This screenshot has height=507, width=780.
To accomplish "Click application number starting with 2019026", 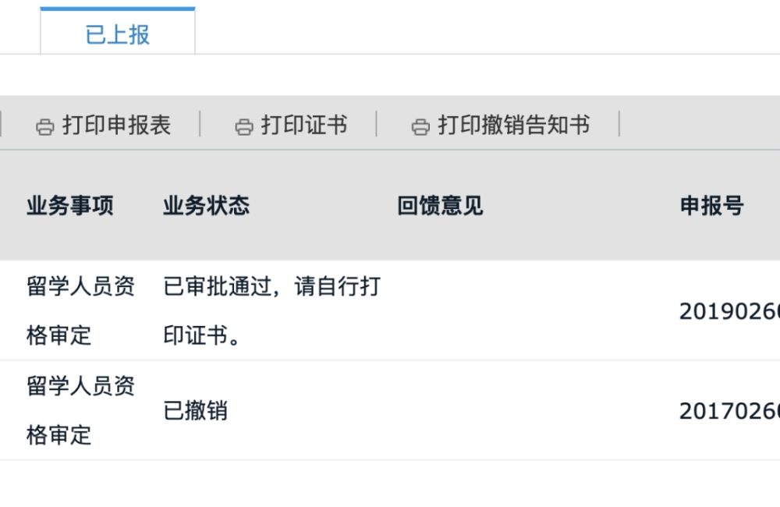I will coord(729,312).
